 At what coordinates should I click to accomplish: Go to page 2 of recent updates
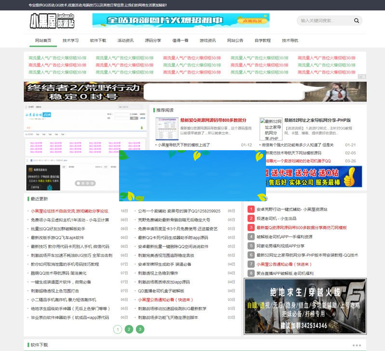click(129, 329)
